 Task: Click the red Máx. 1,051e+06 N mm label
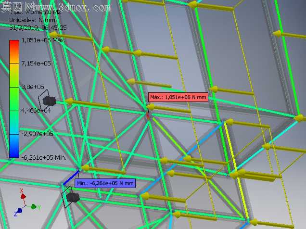(x=178, y=97)
